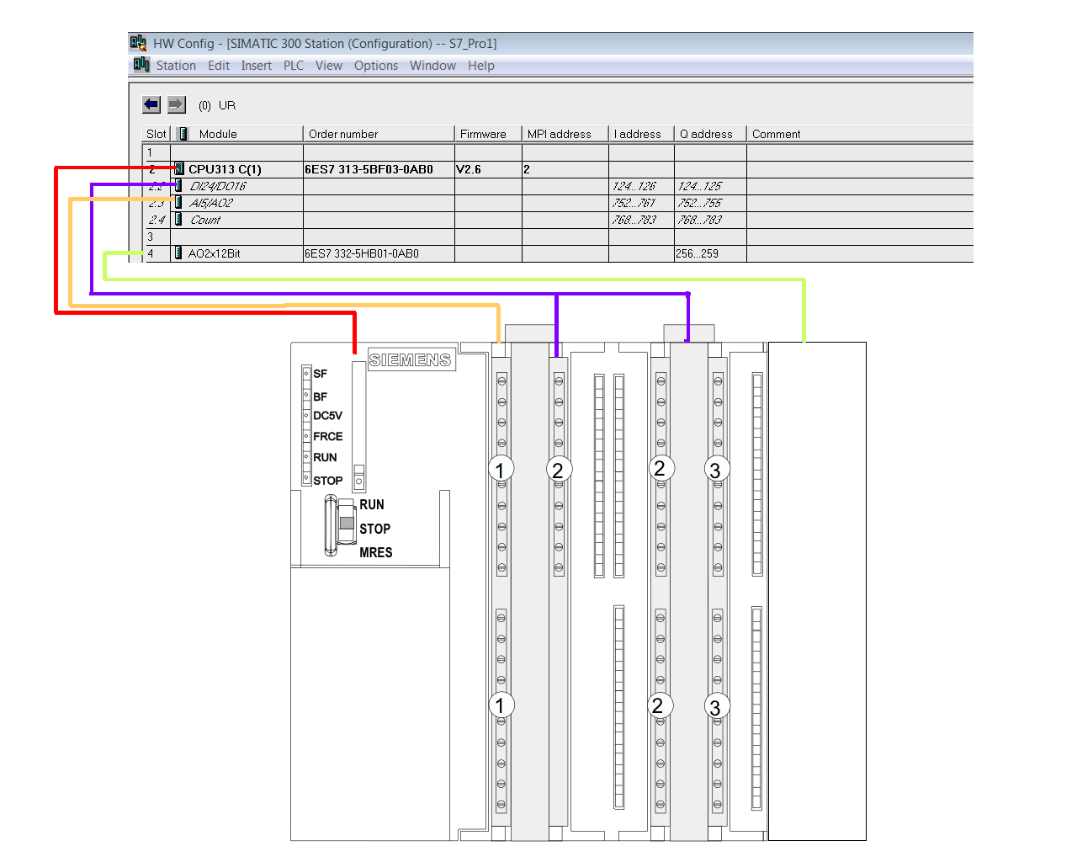Click the CPU313 C(1) module icon
Image resolution: width=1077 pixels, height=862 pixels.
pyautogui.click(x=179, y=169)
